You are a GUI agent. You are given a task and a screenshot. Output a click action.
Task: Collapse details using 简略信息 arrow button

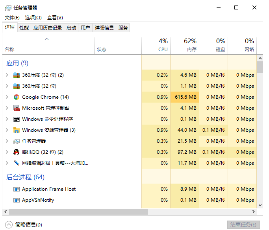pos(9,224)
